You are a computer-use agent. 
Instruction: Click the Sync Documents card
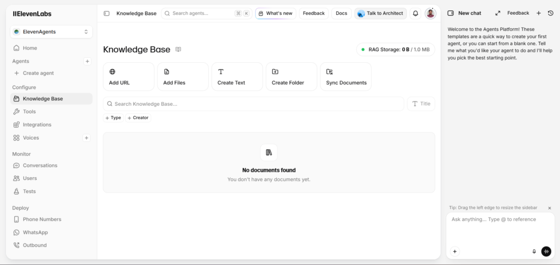click(346, 76)
